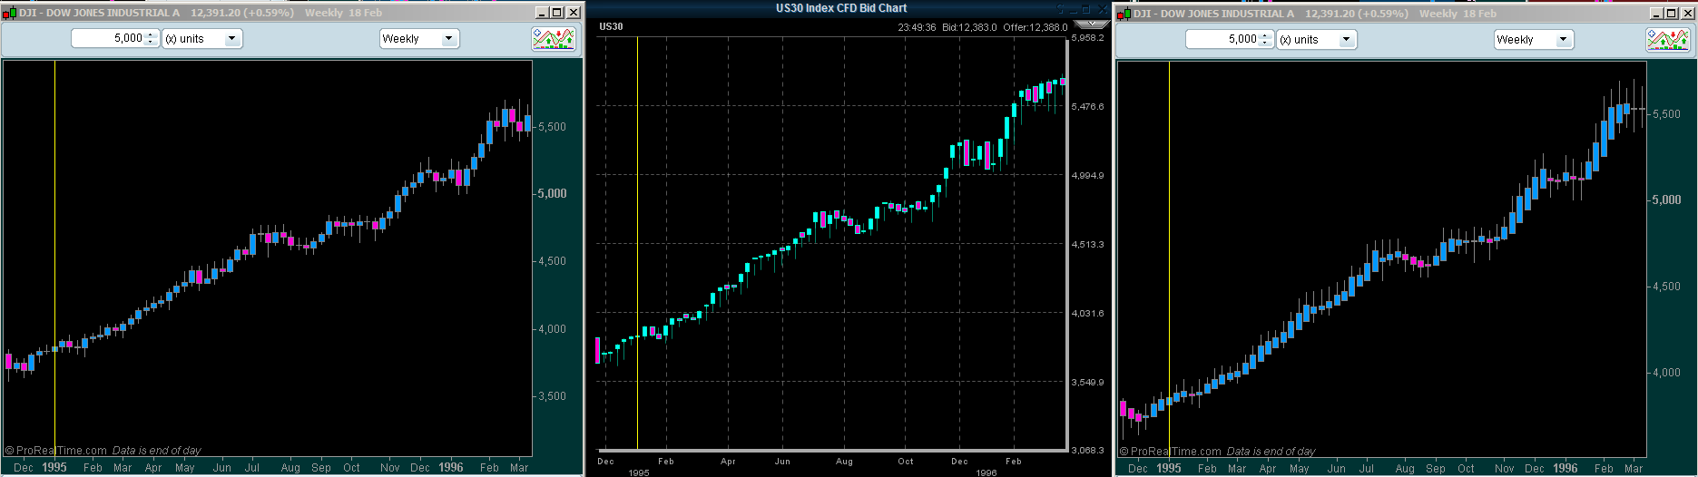Open the (x) units dropdown in left window
Screen dimensions: 1698x477
coord(232,39)
